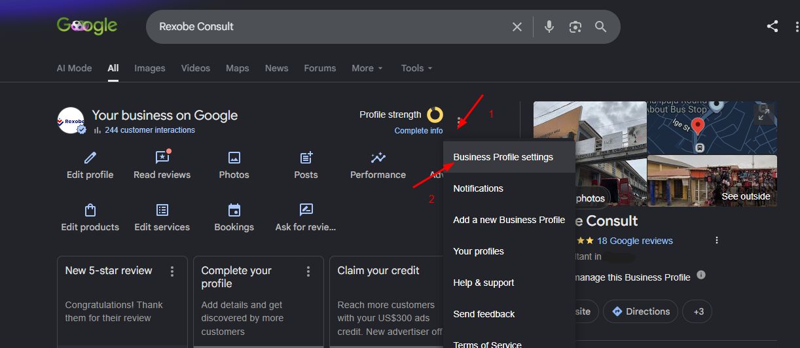Open the Claim your credit card
This screenshot has width=800, height=348.
386,302
